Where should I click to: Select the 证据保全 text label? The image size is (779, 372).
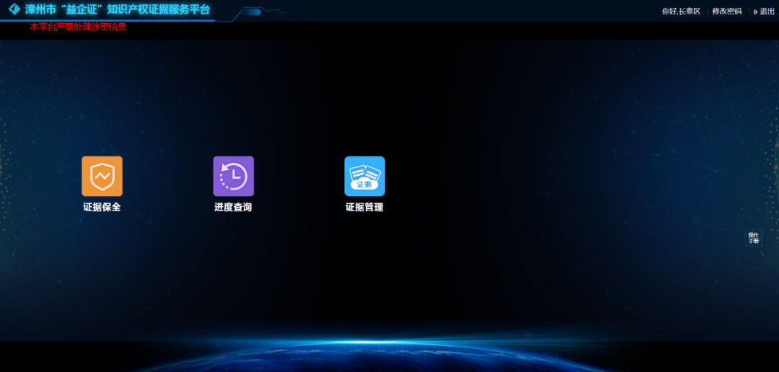pyautogui.click(x=102, y=208)
